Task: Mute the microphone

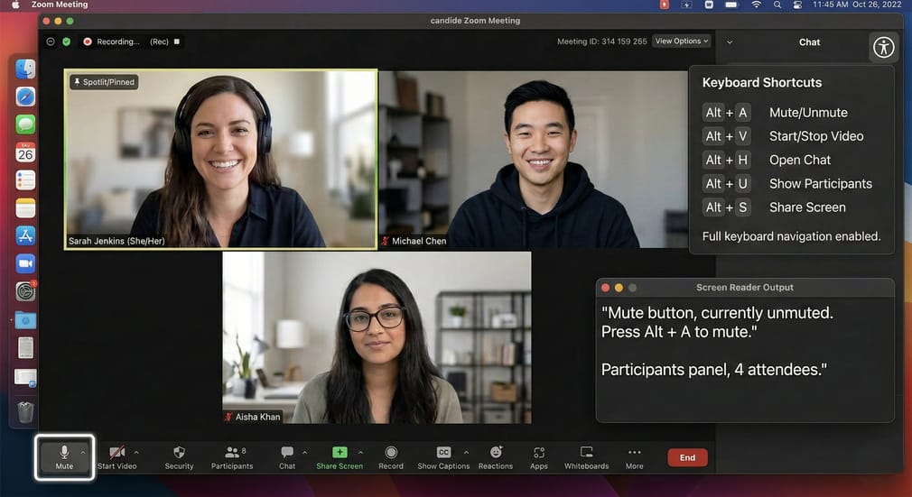Action: tap(64, 456)
